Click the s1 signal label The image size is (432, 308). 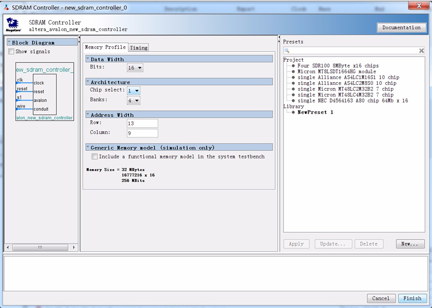pos(19,97)
